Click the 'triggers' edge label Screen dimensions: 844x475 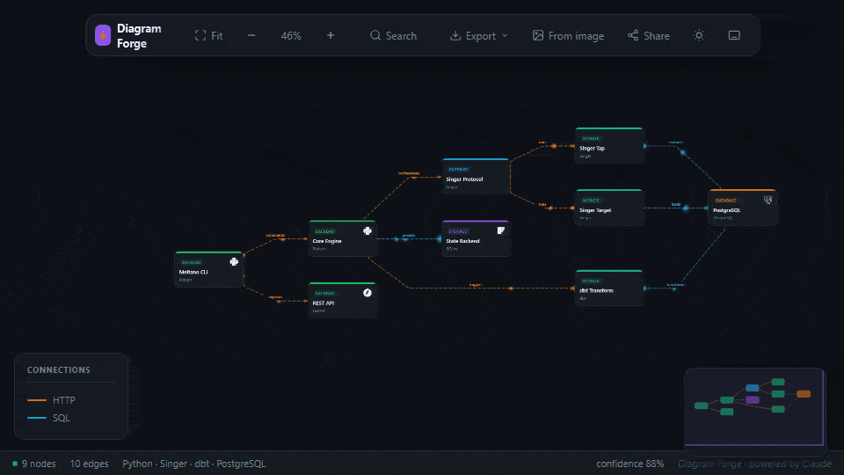[476, 285]
